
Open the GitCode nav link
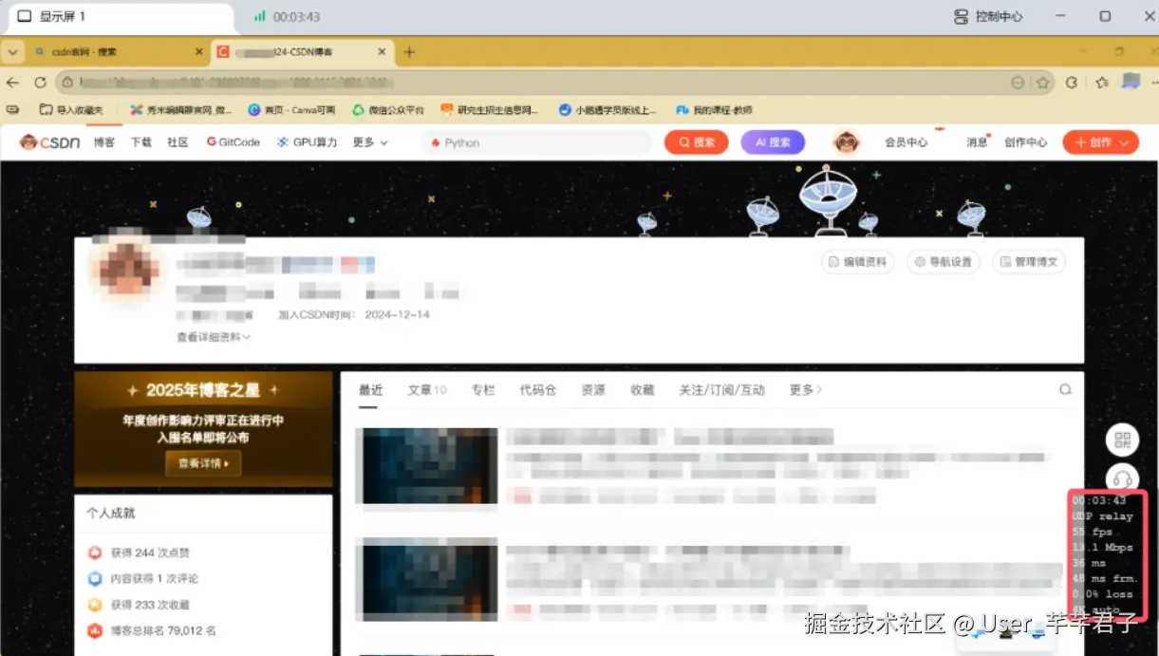pos(233,142)
